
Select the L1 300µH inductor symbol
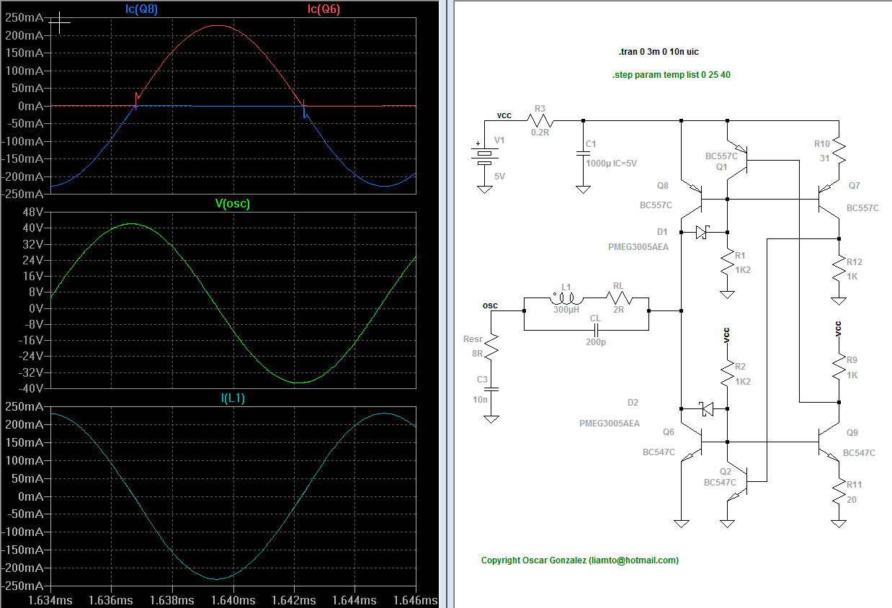(x=567, y=298)
